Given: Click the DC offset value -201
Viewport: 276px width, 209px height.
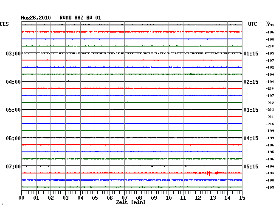Looking at the screenshot, I should tap(270, 117).
